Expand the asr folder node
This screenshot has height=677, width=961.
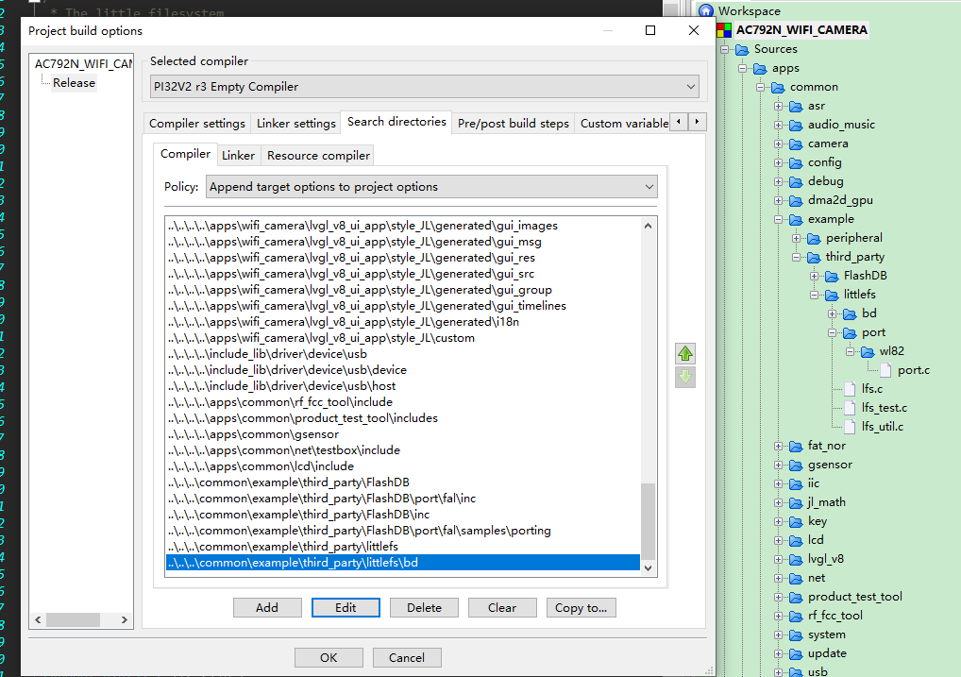click(779, 106)
